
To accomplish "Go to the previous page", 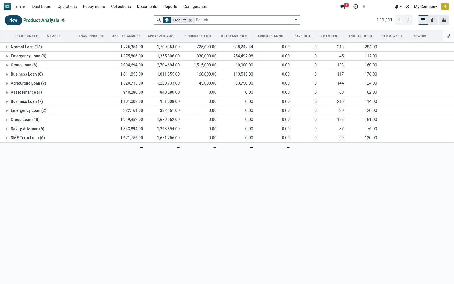I will click(399, 20).
